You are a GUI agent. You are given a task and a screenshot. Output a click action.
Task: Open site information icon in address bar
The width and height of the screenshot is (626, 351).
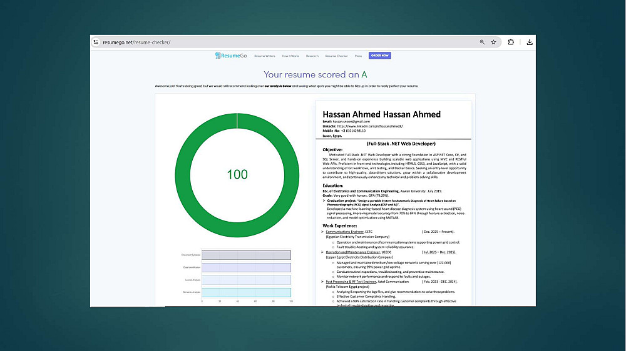tap(96, 42)
